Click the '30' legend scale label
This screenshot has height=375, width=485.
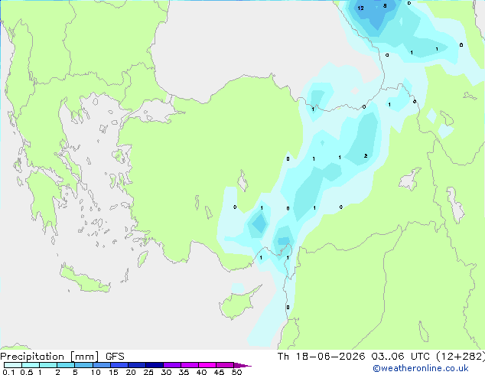point(166,372)
